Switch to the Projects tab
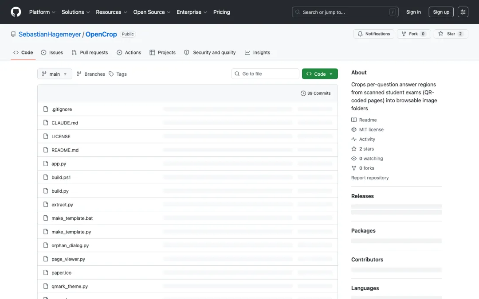 162,52
